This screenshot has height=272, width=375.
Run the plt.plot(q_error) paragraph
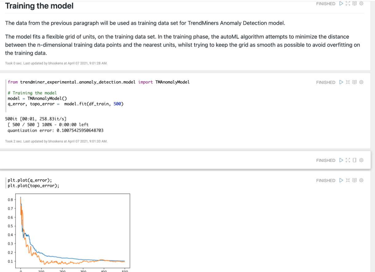(341, 180)
